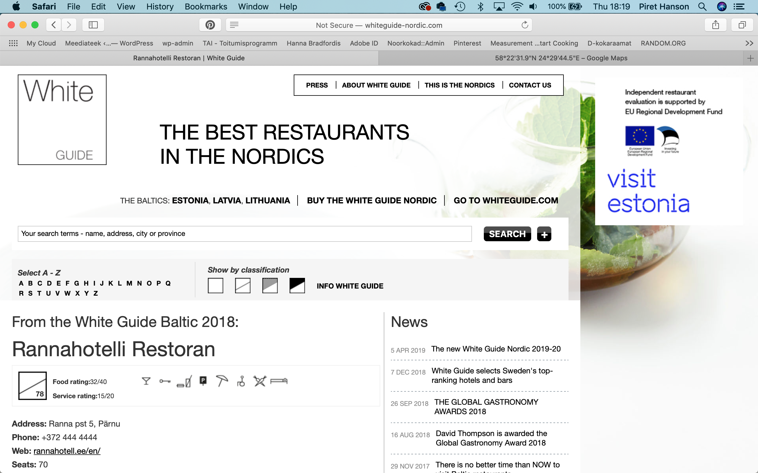Image resolution: width=758 pixels, height=473 pixels.
Task: Click the SEARCH button
Action: click(x=507, y=234)
